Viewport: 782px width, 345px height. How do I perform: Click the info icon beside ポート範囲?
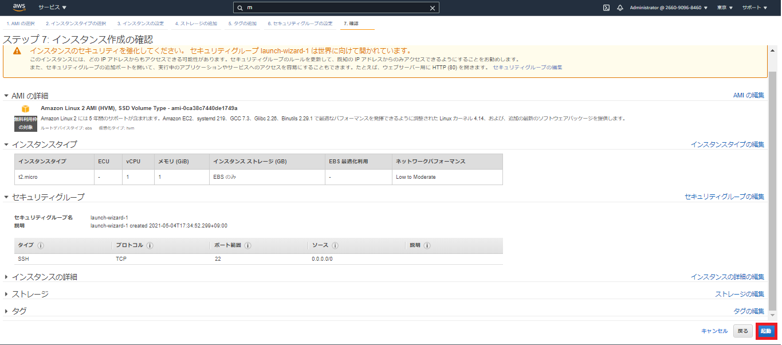248,245
